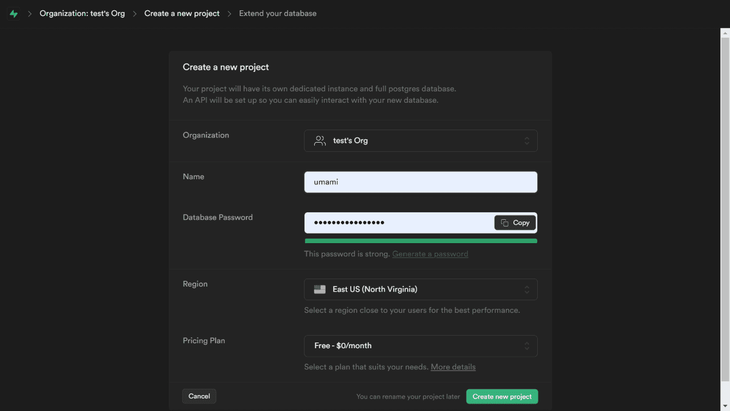Click the Extend your database breadcrumb
This screenshot has width=730, height=411.
pyautogui.click(x=277, y=13)
